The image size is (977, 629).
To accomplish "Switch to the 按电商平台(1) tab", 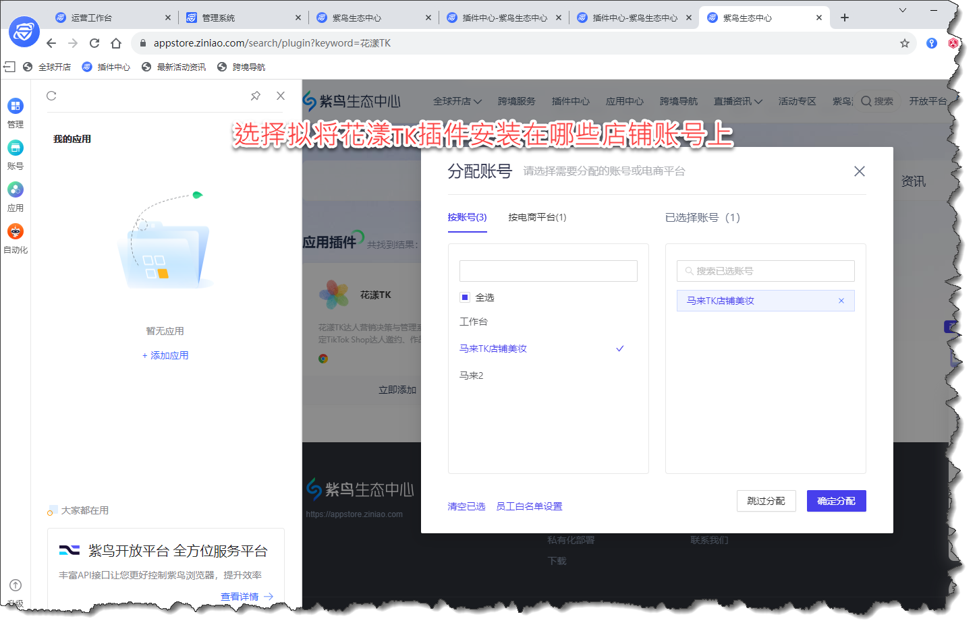I will [x=537, y=217].
